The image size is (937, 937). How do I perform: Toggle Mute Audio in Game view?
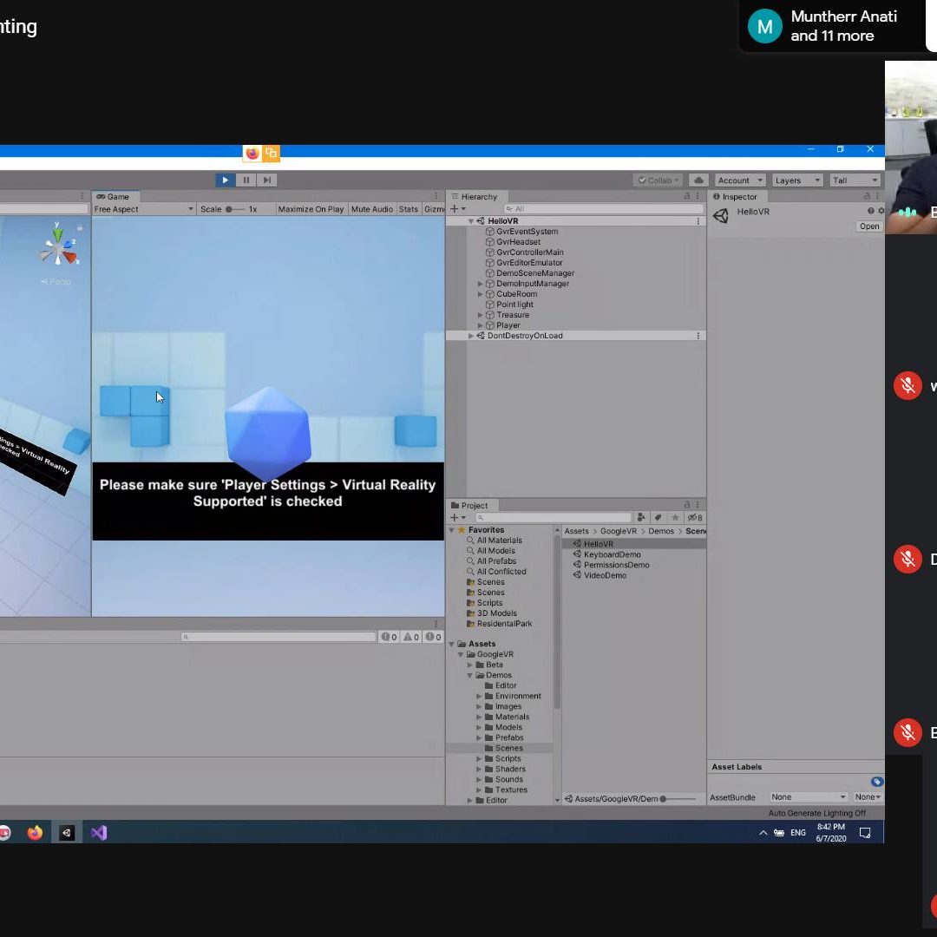[x=371, y=209]
